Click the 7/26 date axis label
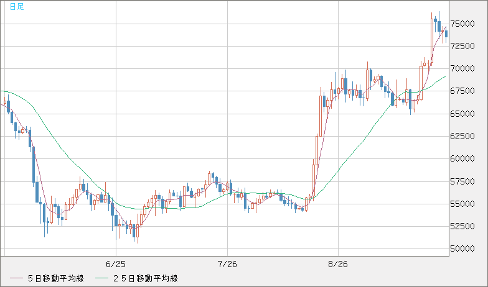This screenshot has height=287, width=488. 227,265
